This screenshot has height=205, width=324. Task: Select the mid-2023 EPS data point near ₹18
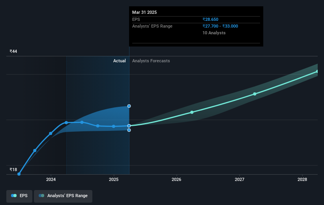coord(19,174)
